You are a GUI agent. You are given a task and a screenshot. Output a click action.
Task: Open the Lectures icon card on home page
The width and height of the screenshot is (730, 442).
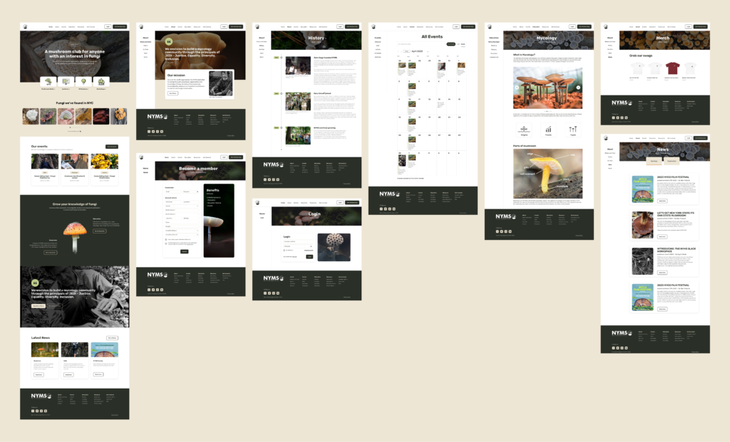click(x=66, y=83)
